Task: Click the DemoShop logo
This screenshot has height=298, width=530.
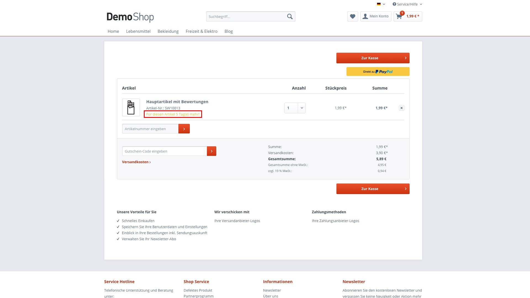Action: pyautogui.click(x=130, y=17)
